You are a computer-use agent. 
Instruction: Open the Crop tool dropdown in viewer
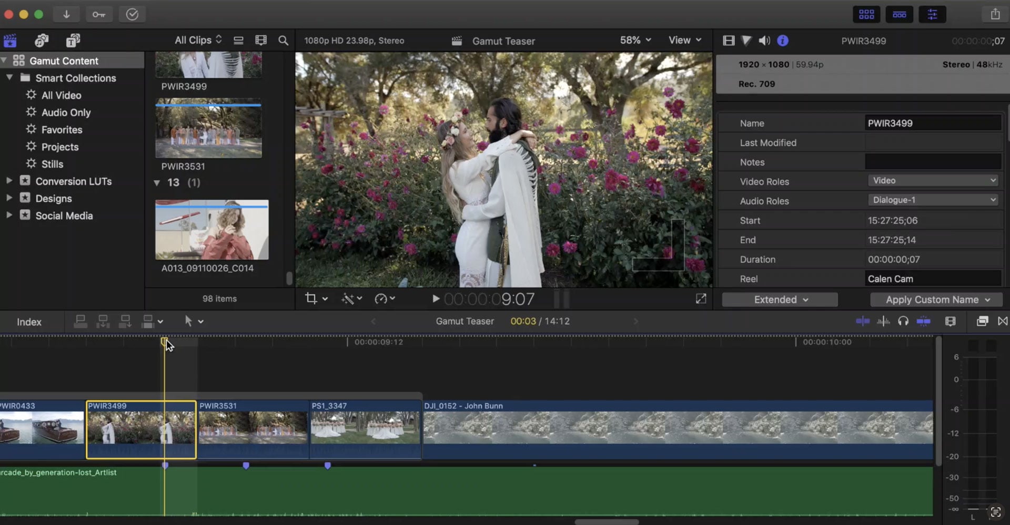[x=317, y=298]
